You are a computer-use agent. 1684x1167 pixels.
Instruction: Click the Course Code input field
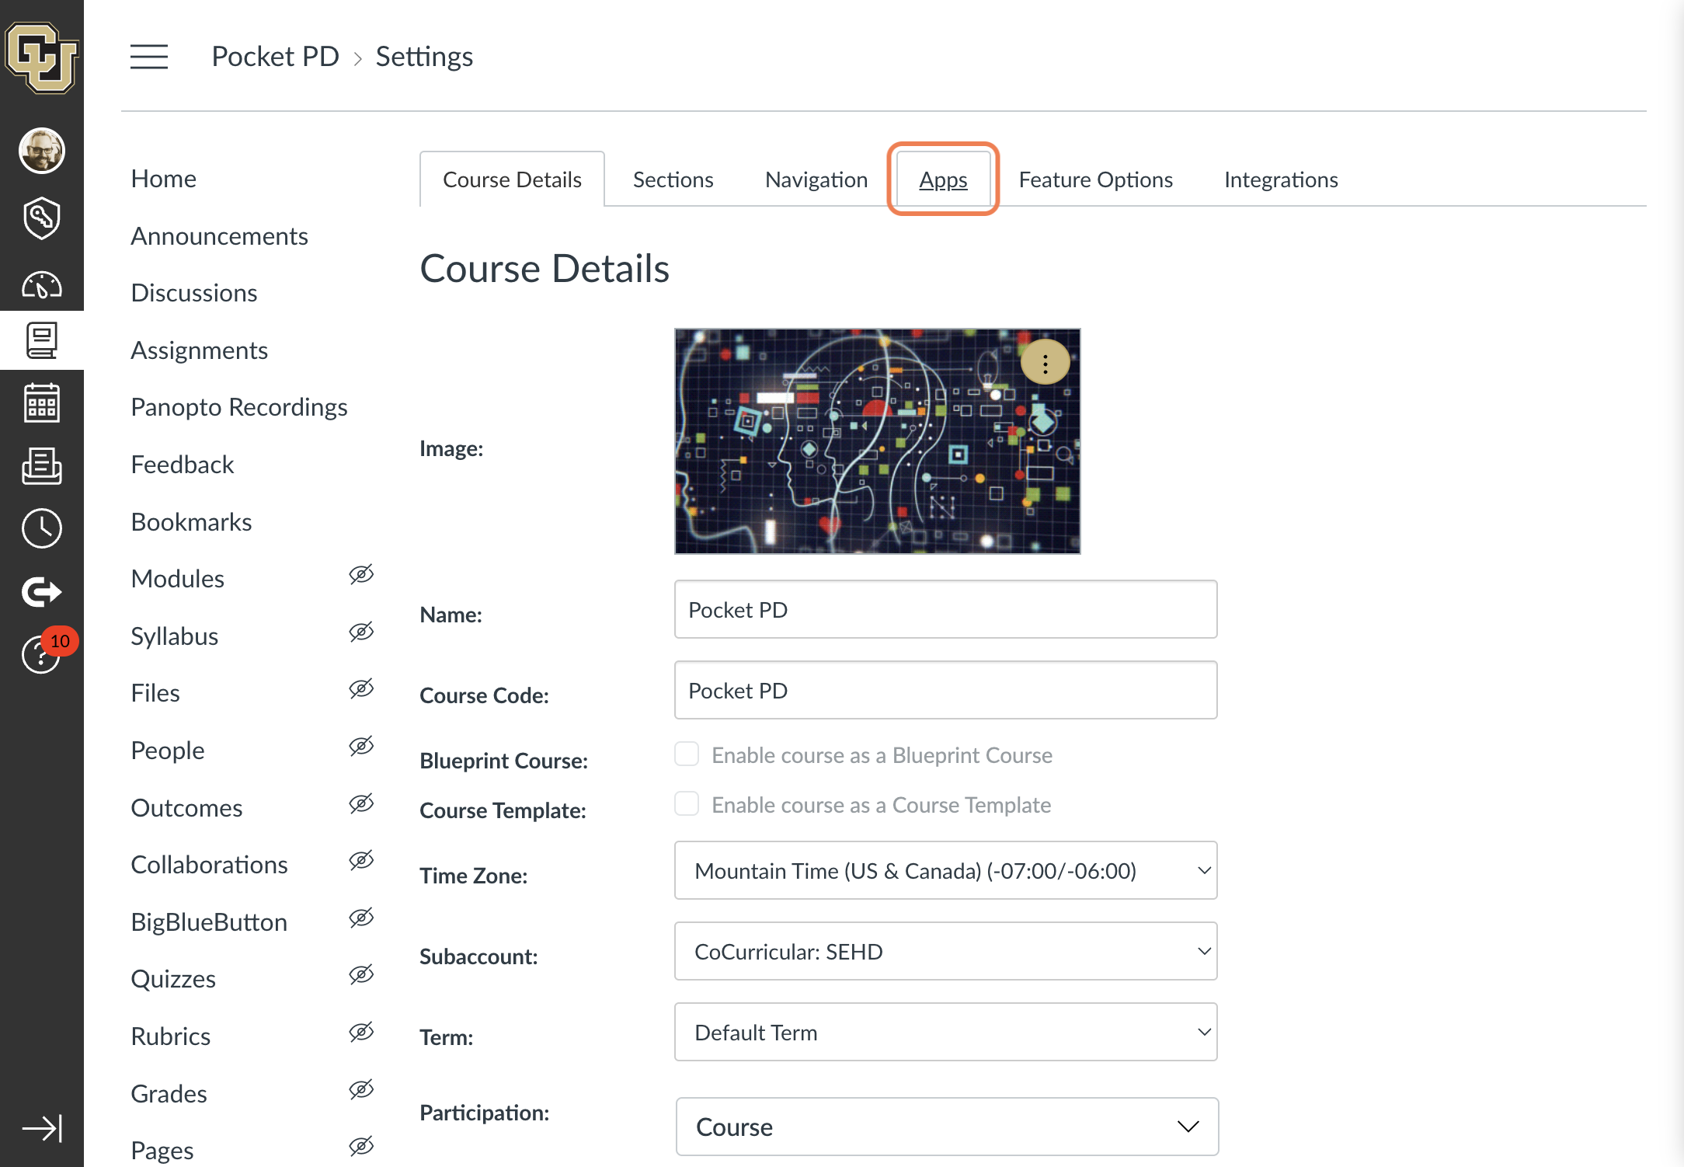(x=945, y=690)
